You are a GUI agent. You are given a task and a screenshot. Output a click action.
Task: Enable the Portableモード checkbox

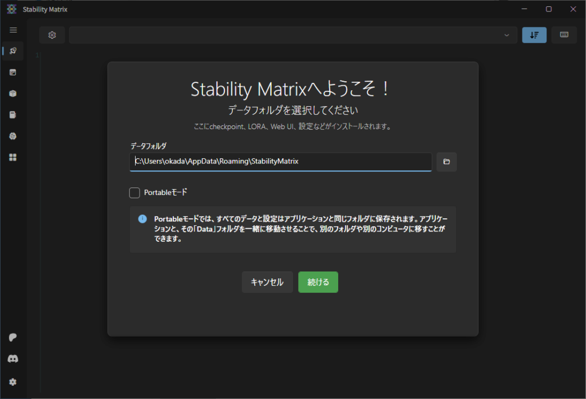[x=134, y=193]
